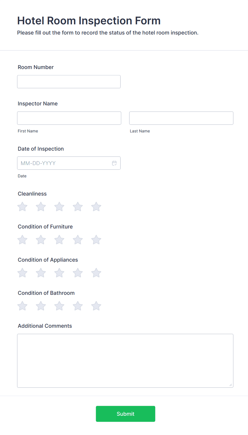Open the calendar date picker icon
The image size is (248, 435).
point(114,163)
